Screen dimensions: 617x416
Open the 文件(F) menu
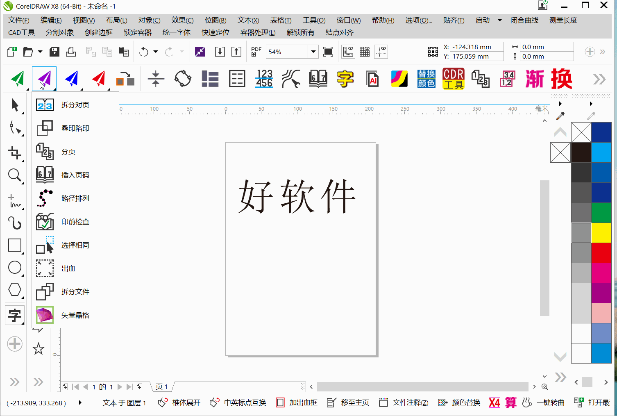pyautogui.click(x=19, y=20)
